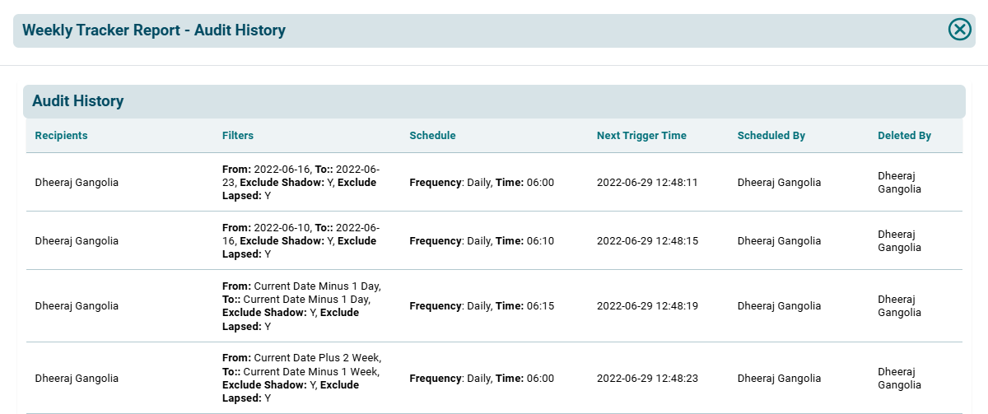Viewport: 988px width, 414px height.
Task: Click the Deleted By column header
Action: pos(904,136)
